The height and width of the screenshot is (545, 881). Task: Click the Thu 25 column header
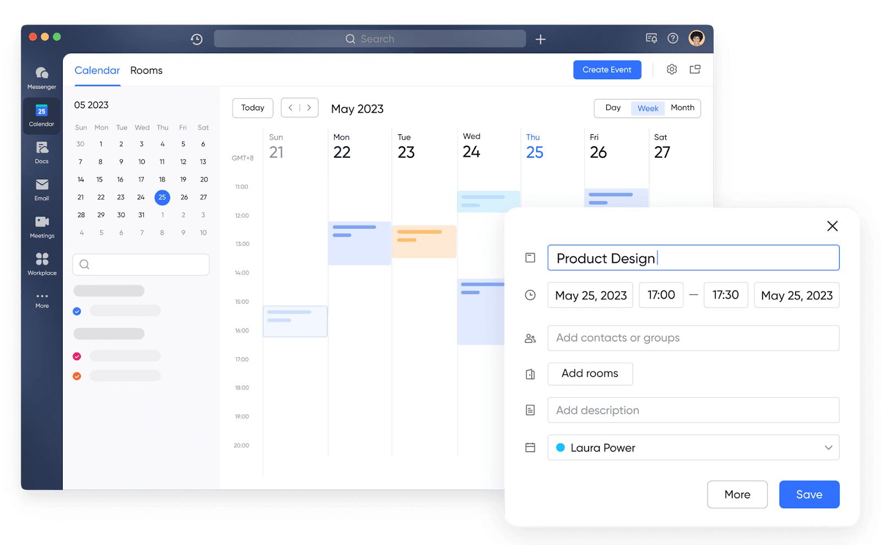pyautogui.click(x=535, y=147)
